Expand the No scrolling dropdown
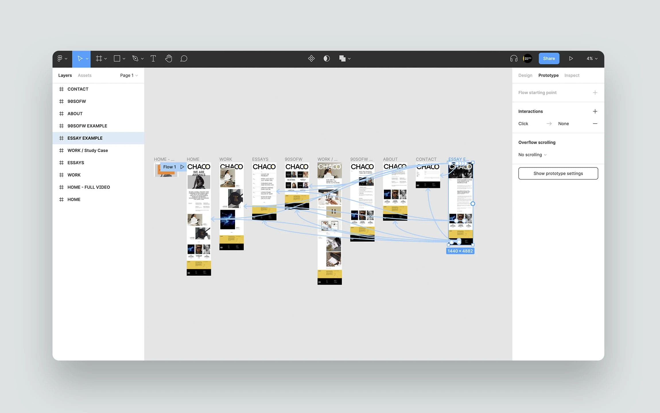 (x=533, y=154)
